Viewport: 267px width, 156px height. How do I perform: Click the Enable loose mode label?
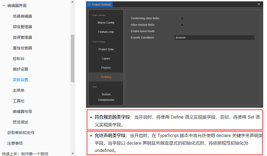(142, 31)
